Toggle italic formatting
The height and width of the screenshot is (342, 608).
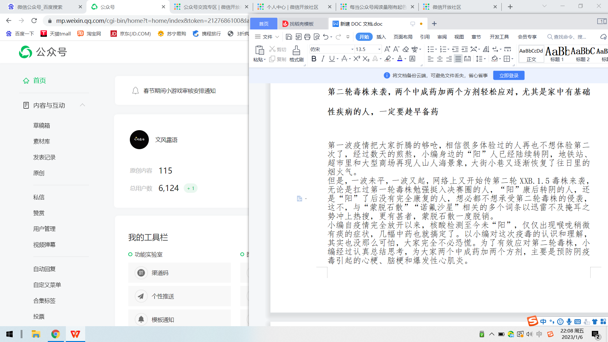323,59
